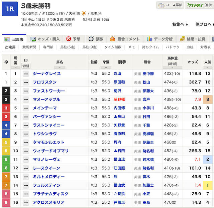Click the 厩舎コメント icon tab
The image size is (214, 208).
125,39
